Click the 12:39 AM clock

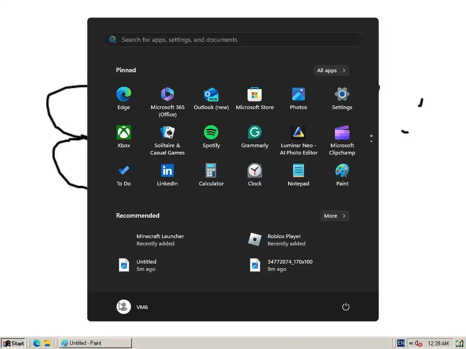pyautogui.click(x=438, y=344)
